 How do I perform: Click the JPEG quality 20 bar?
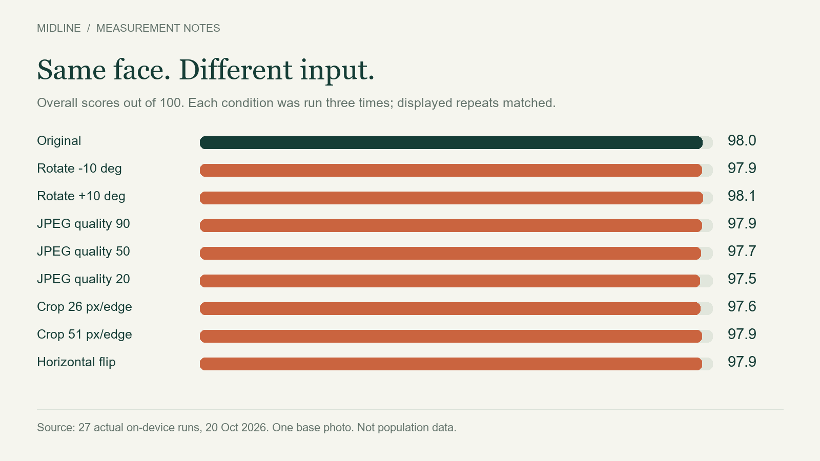point(450,281)
